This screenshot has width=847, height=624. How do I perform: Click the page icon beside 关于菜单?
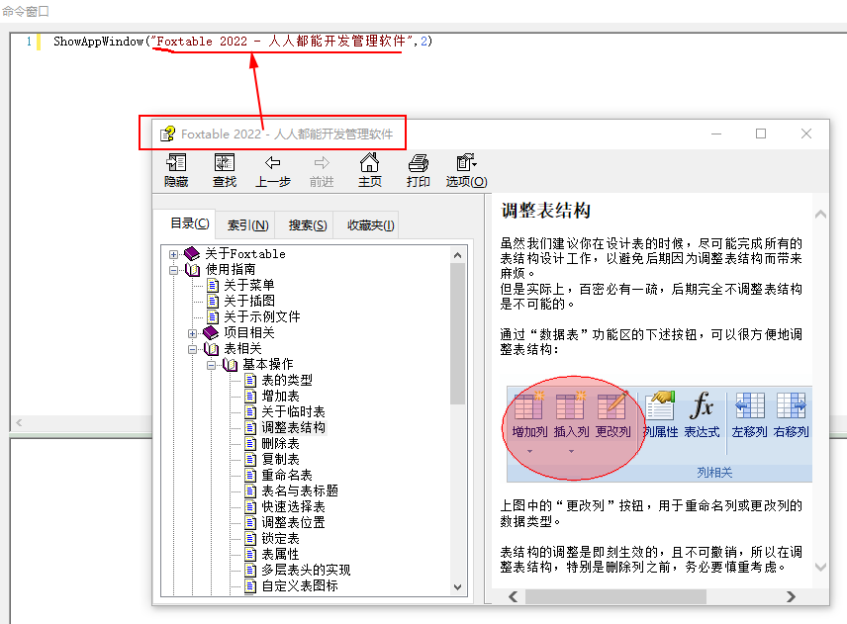point(213,285)
